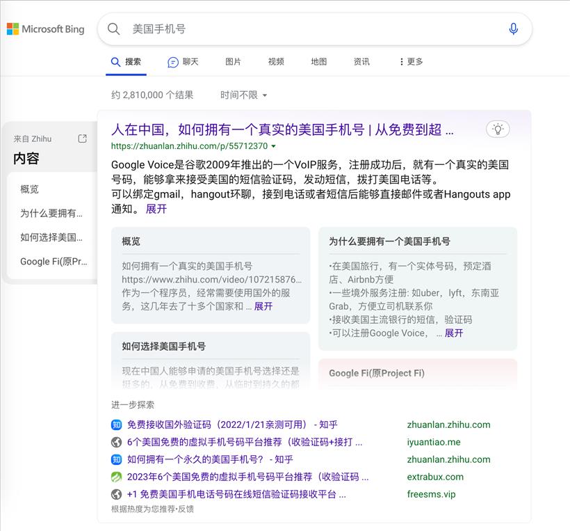Switch to the 地图 tab
Screen dimensions: 570x531
coord(319,62)
